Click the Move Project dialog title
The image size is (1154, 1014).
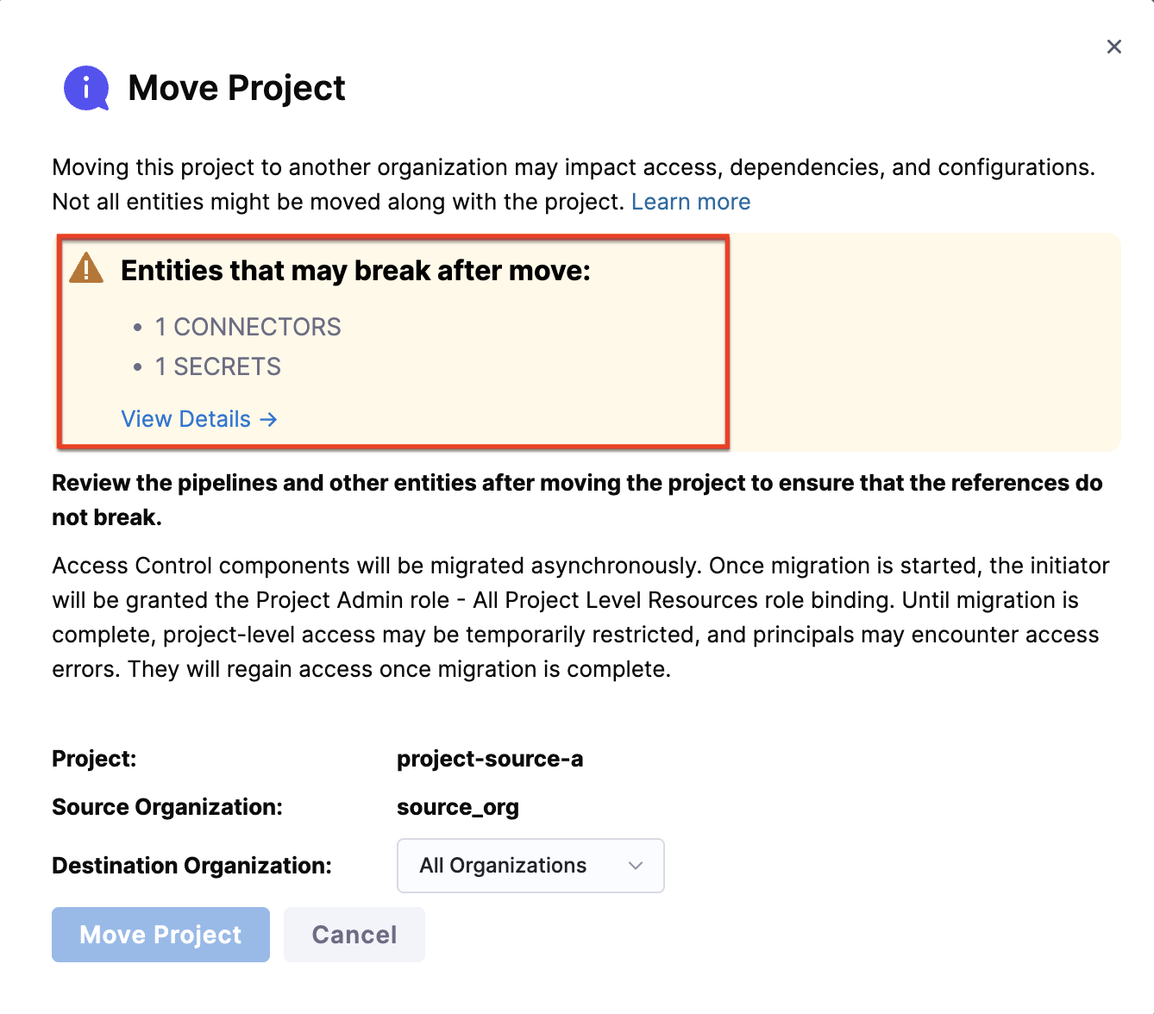pos(236,88)
